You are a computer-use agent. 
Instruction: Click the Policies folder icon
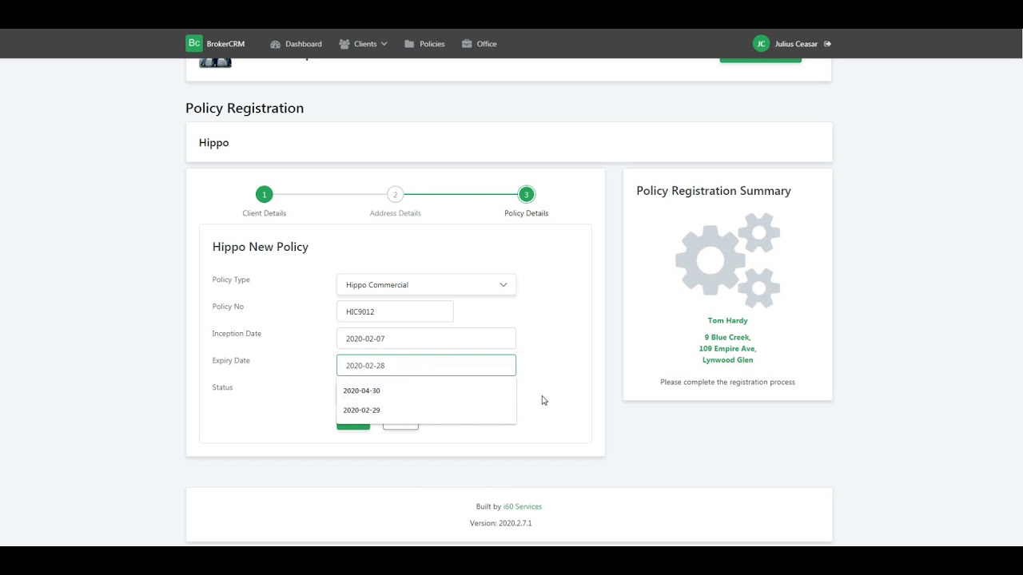[409, 44]
